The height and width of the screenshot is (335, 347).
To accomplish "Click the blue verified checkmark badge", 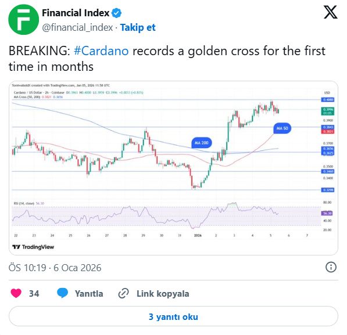I will click(116, 13).
